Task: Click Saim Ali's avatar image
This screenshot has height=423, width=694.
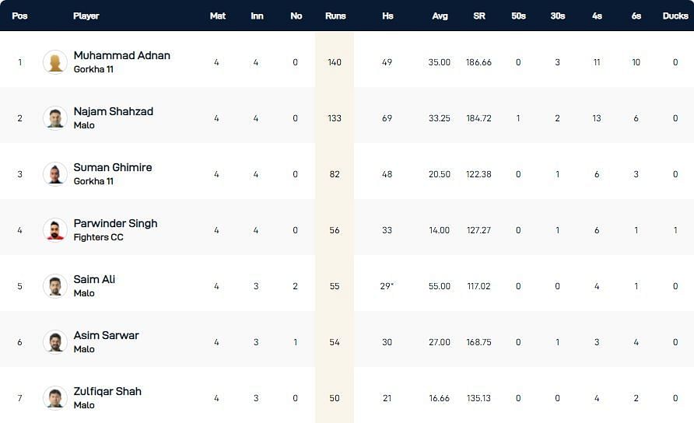Action: tap(55, 286)
